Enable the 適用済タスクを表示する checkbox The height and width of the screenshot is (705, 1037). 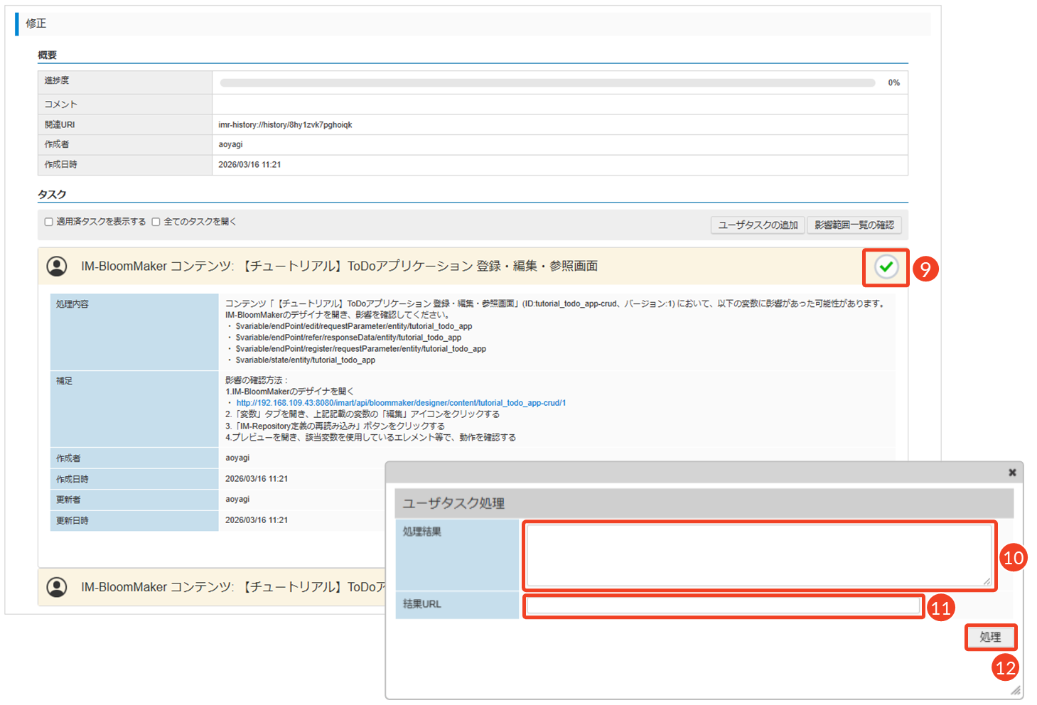[x=49, y=222]
